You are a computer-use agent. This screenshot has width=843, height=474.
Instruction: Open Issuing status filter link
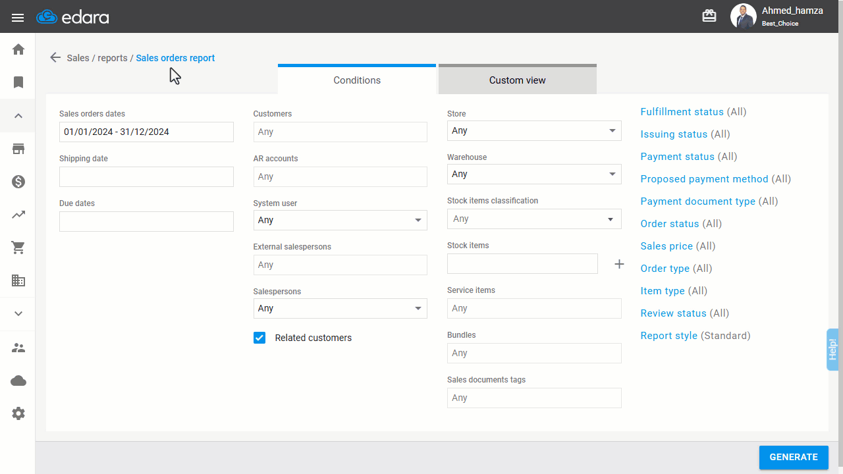coord(674,134)
